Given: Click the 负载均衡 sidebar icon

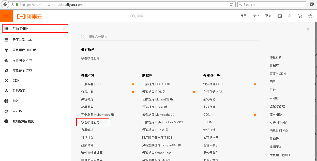Looking at the screenshot, I should (7, 91).
